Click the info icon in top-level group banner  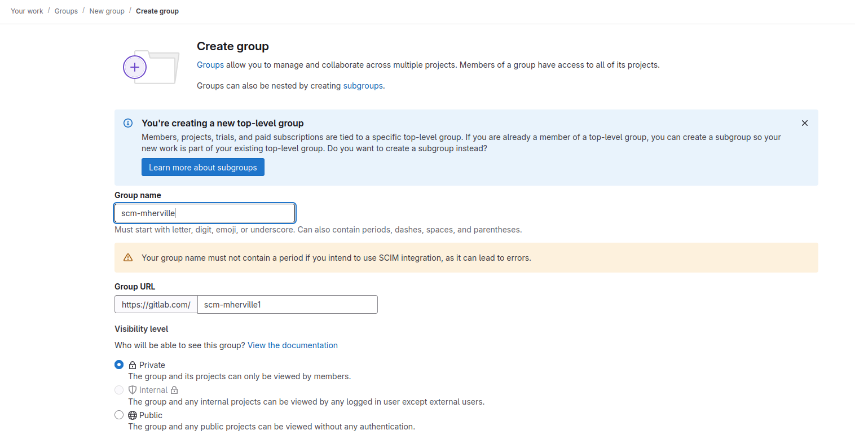(x=128, y=123)
